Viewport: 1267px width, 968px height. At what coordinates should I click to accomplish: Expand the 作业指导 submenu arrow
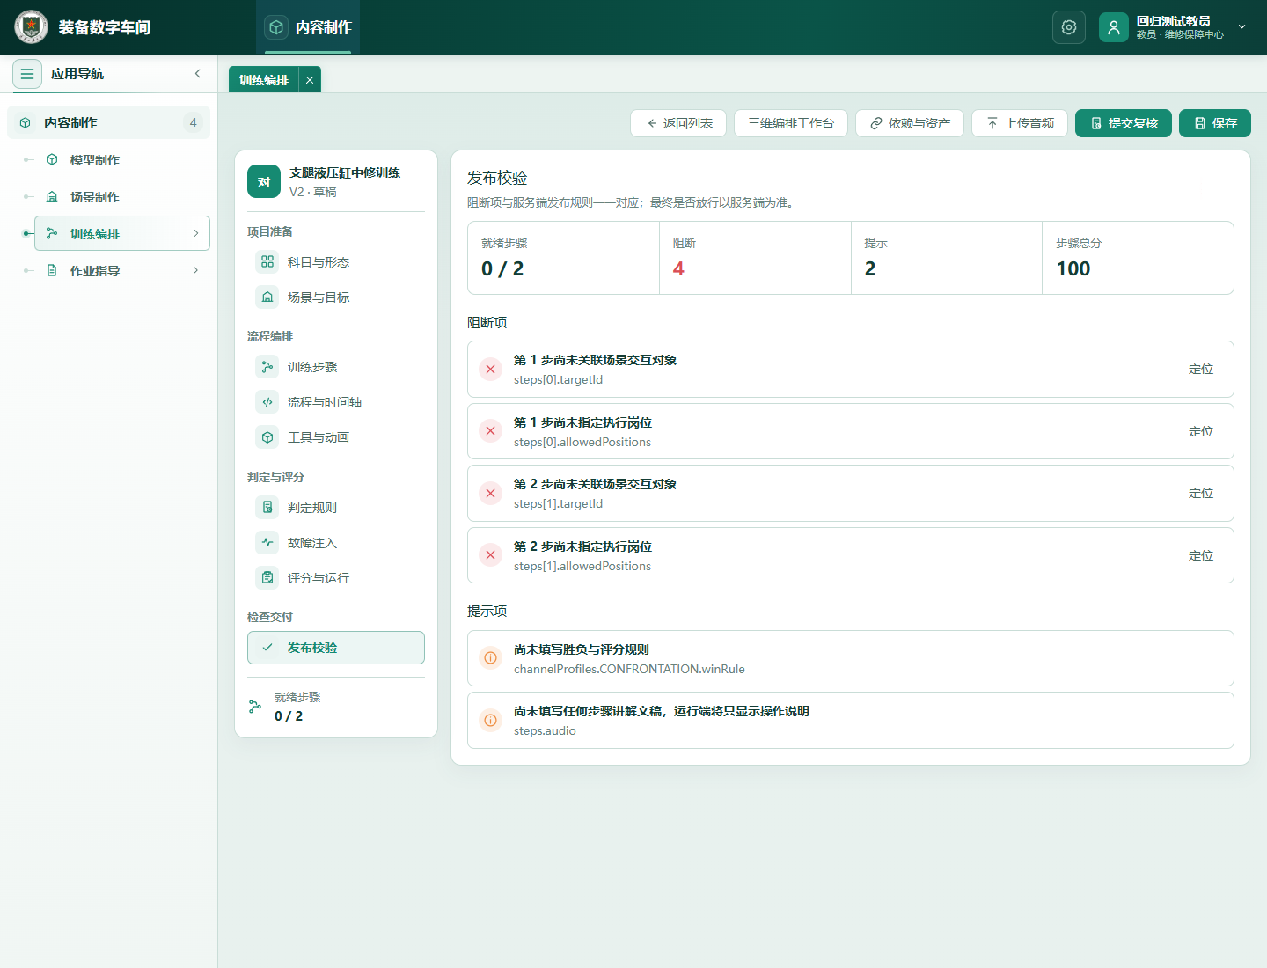(196, 270)
